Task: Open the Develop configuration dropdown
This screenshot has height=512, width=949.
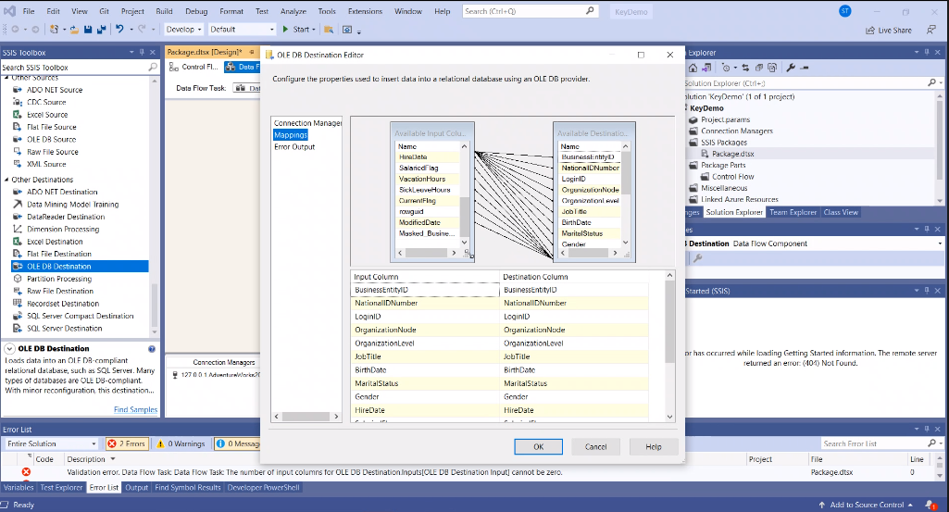Action: [183, 29]
